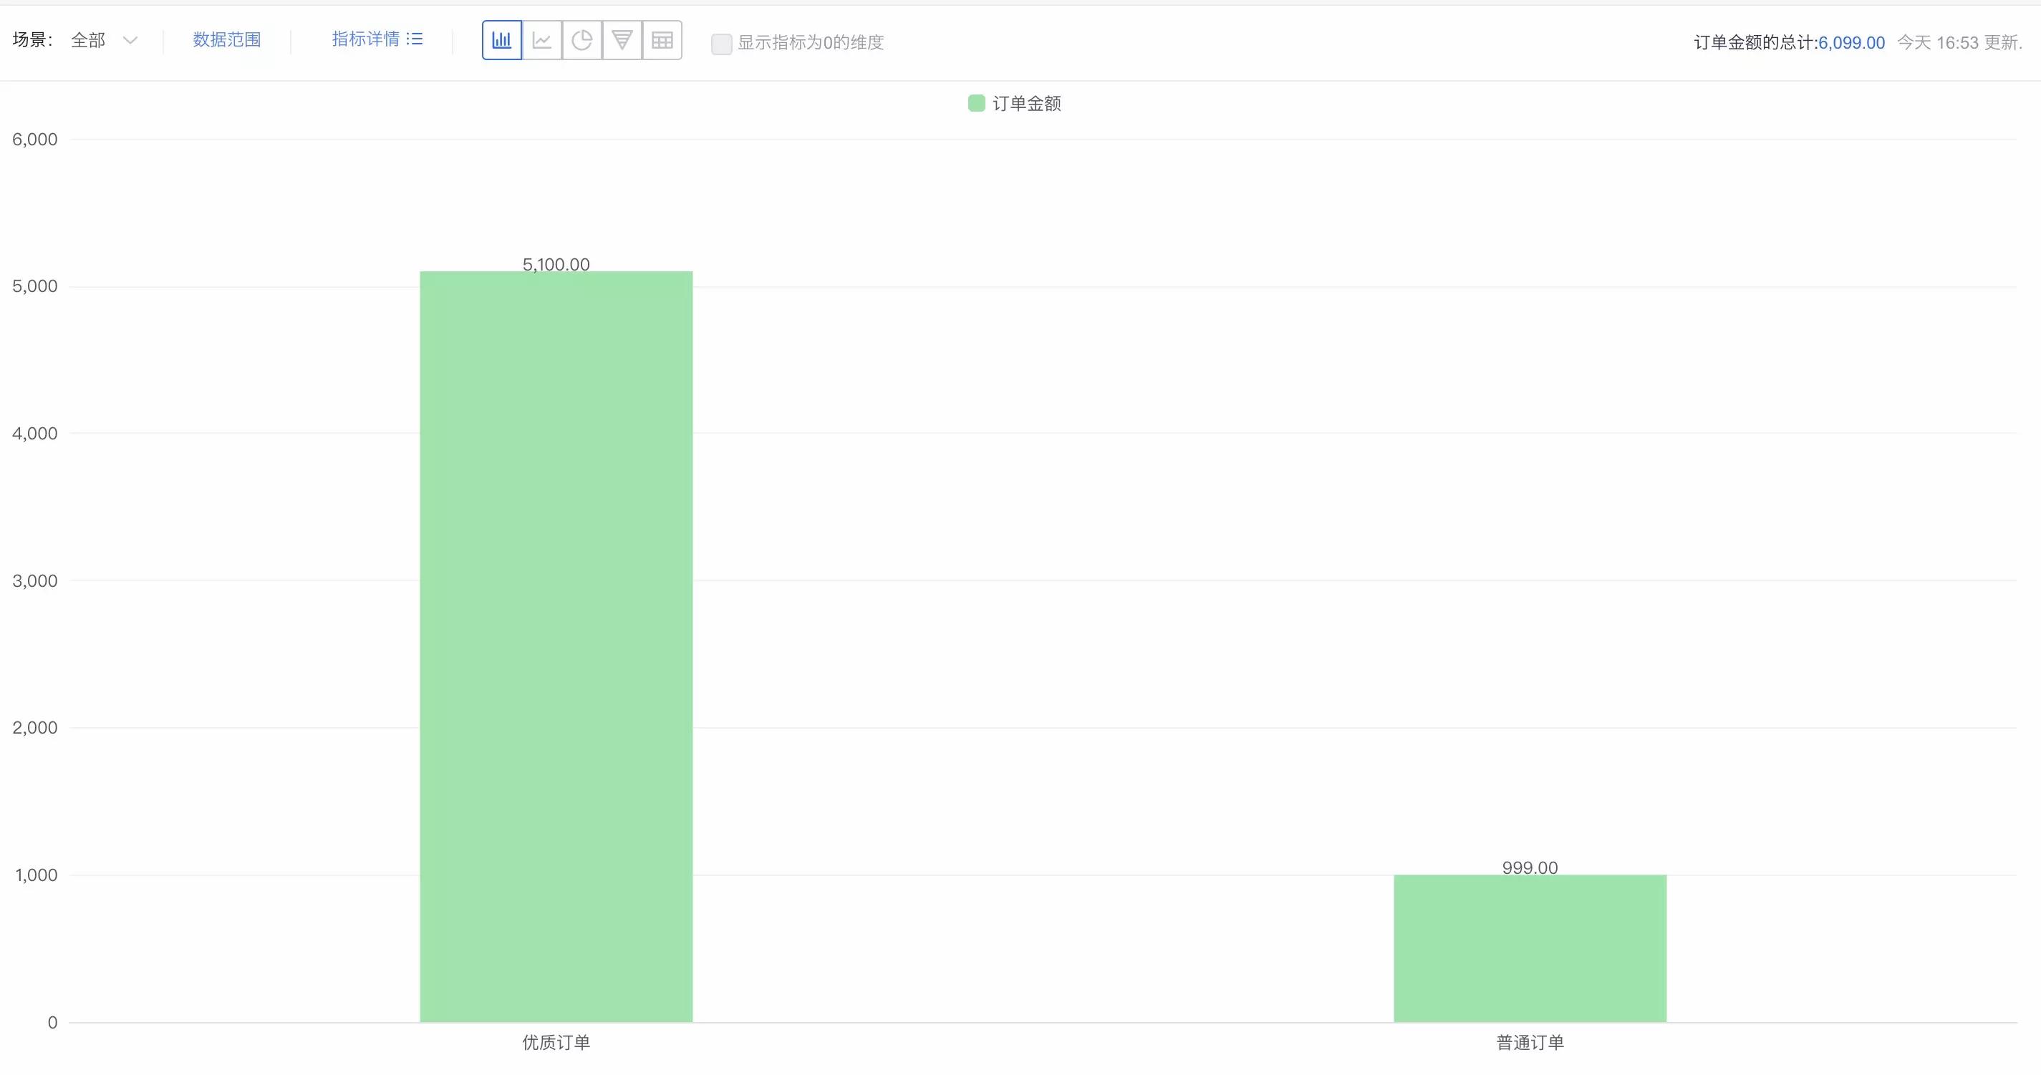Open the 数据范围 link
This screenshot has height=1075, width=2041.
click(226, 39)
